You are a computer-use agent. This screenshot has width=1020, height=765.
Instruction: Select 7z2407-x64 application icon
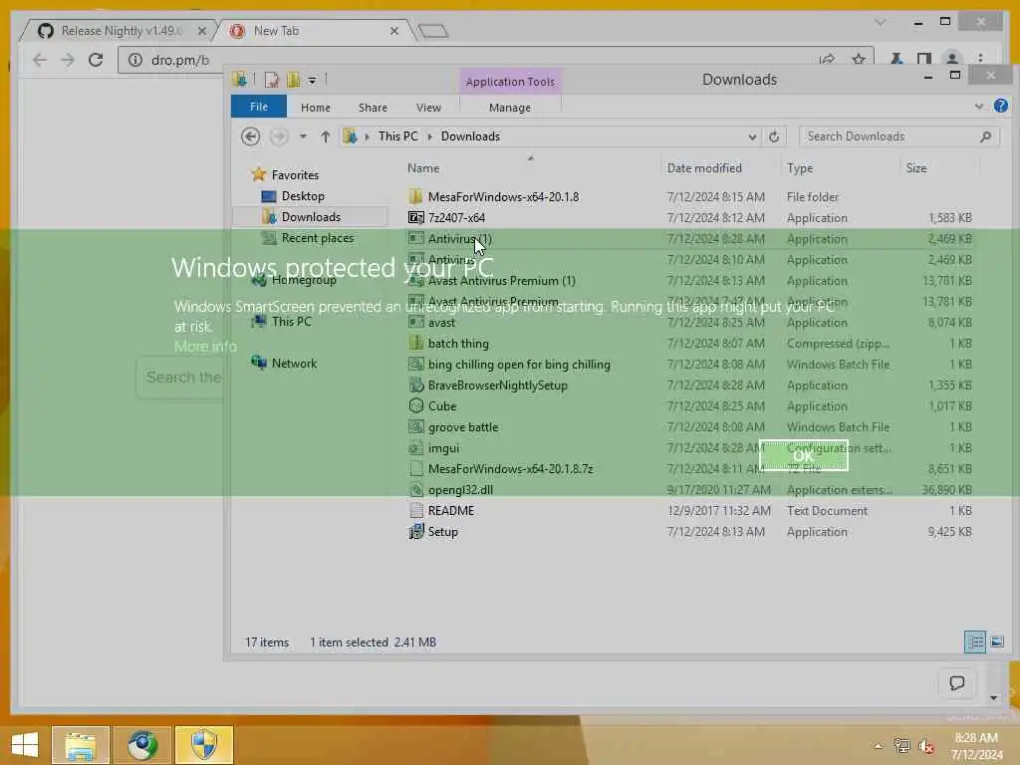click(x=416, y=217)
